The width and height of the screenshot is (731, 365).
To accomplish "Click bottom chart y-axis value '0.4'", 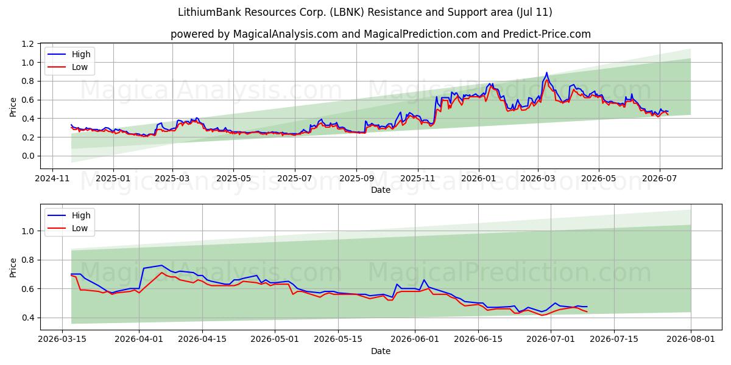I will pyautogui.click(x=29, y=318).
